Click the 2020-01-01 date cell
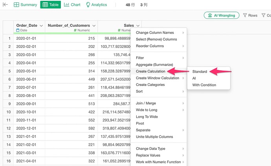Screen dimensions: 271x166 (x=29, y=38)
